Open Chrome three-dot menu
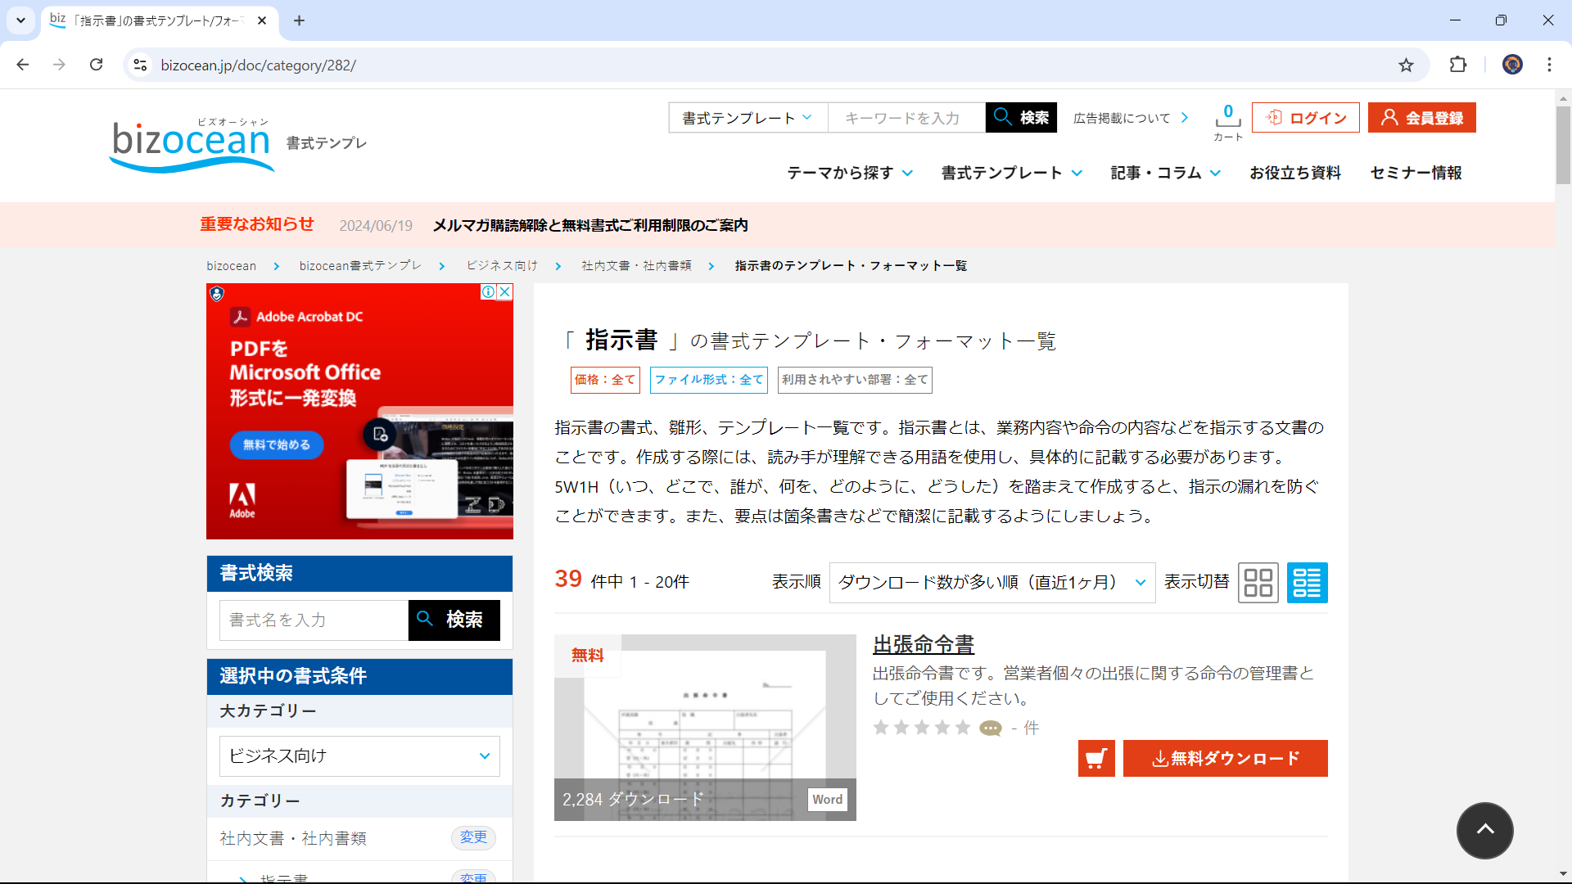Screen dimensions: 1572x884 pos(1549,65)
